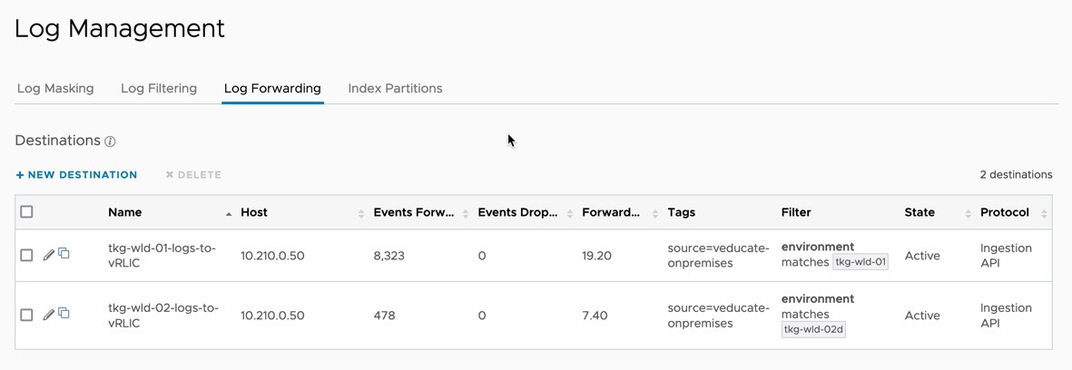Viewport: 1072px width, 370px height.
Task: Sort by the Protocol column
Action: pyautogui.click(x=1044, y=214)
